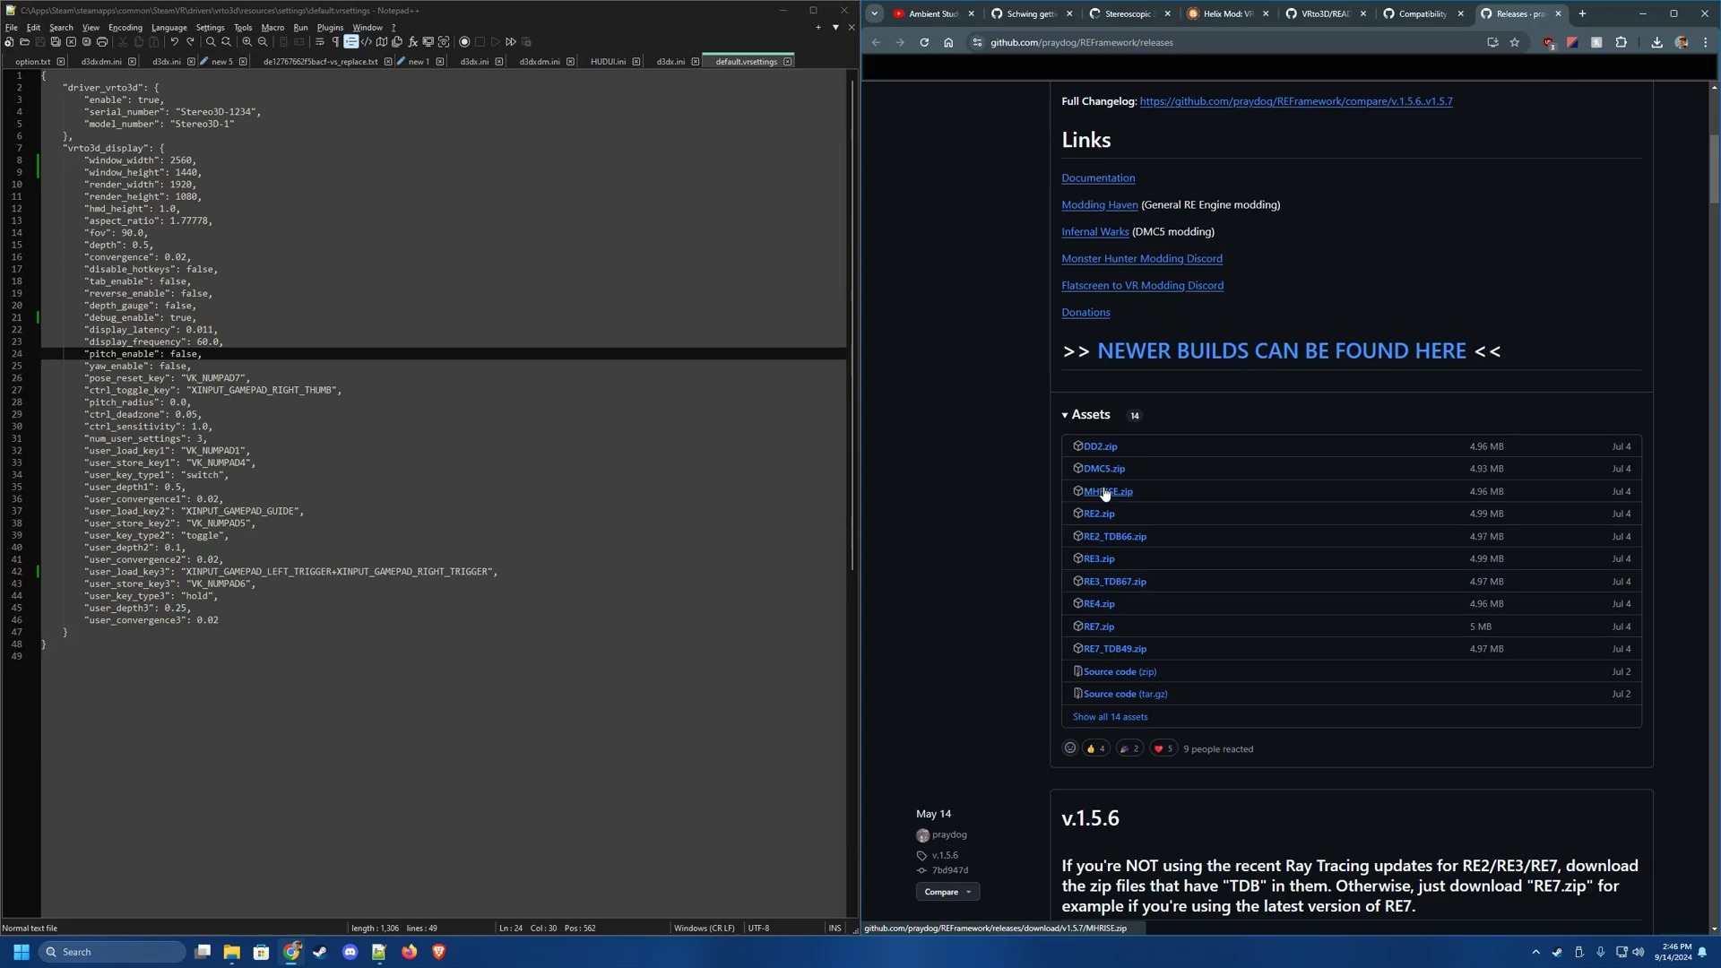Open the Documentation link

coord(1098,178)
